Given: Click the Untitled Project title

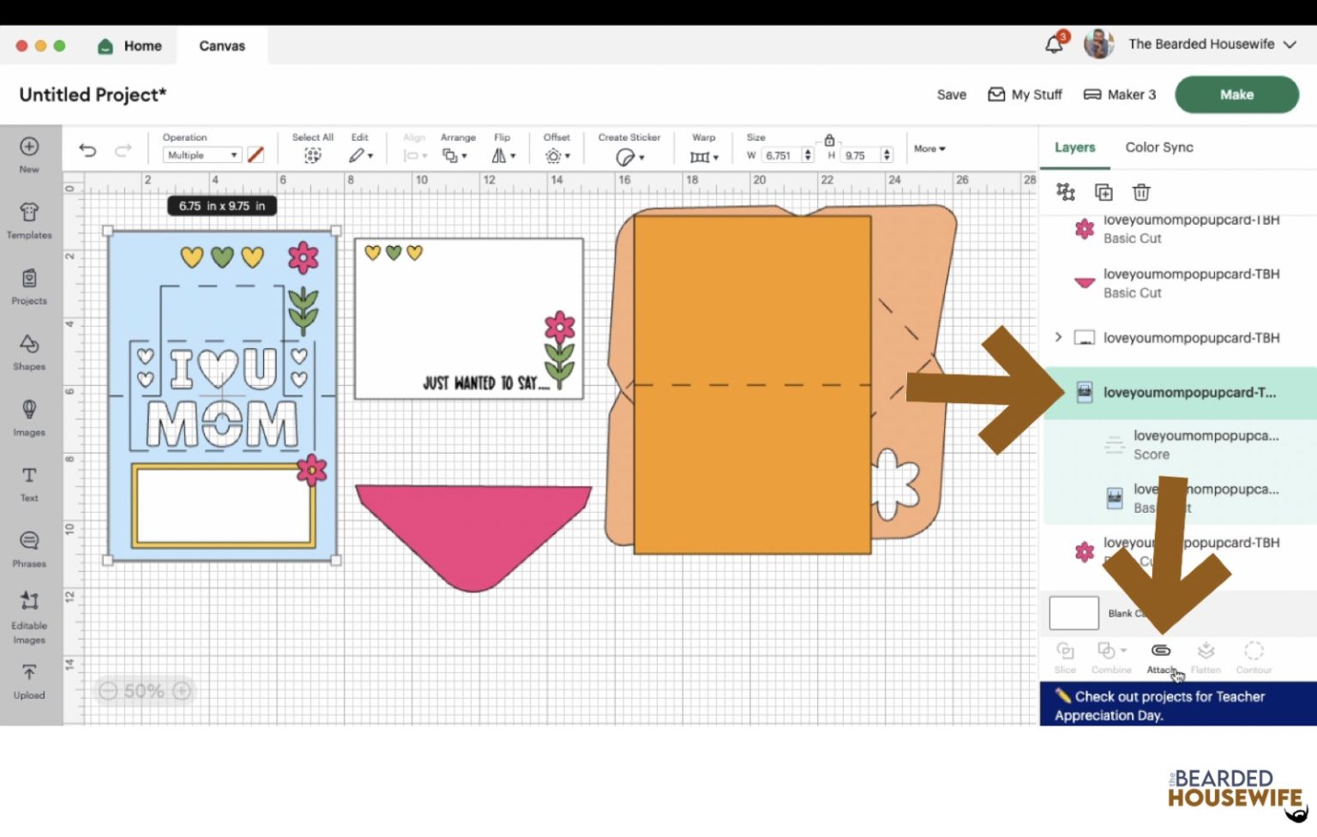Looking at the screenshot, I should (93, 94).
